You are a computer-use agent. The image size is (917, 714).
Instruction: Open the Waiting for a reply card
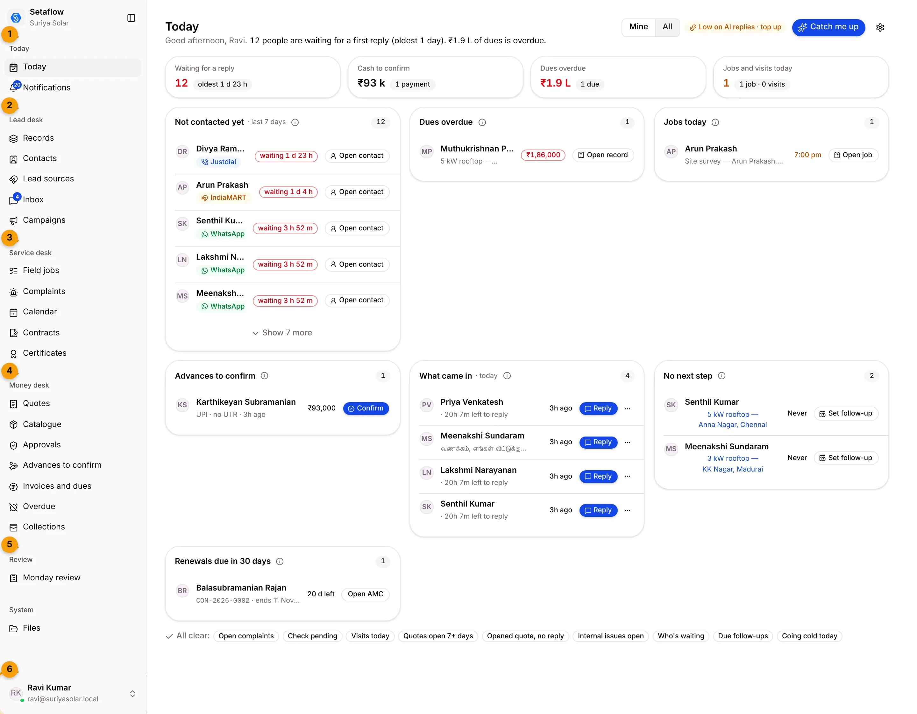253,77
